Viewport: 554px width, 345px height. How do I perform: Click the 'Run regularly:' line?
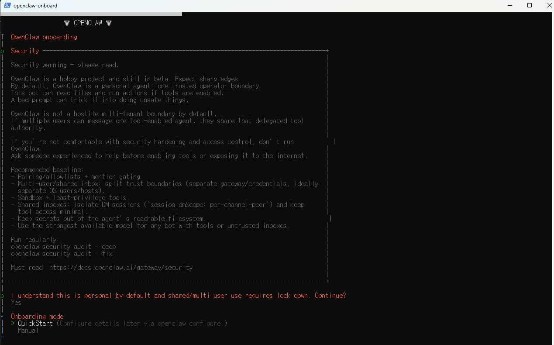35,240
